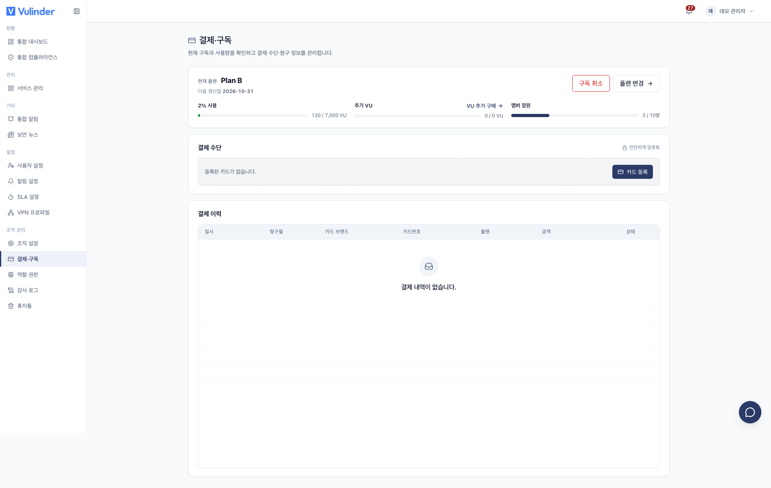This screenshot has width=771, height=488.
Task: Click the Vulinder logo
Action: [31, 11]
